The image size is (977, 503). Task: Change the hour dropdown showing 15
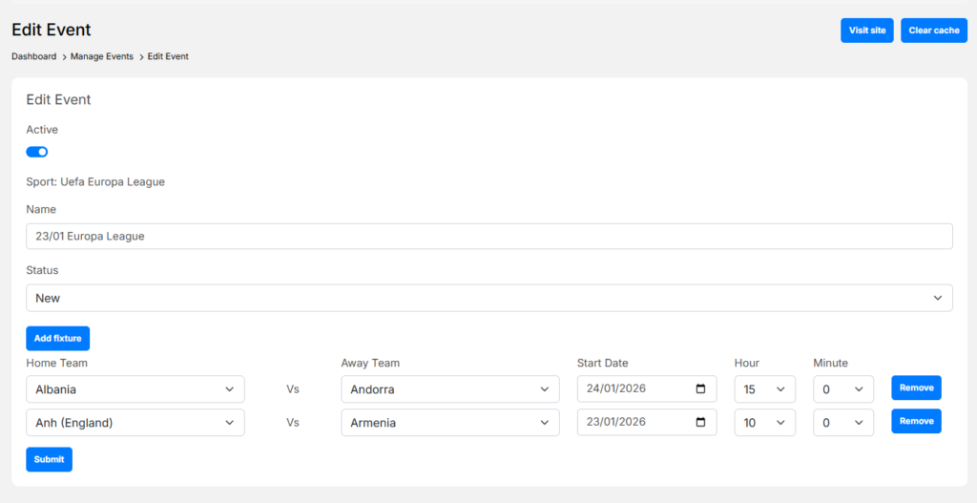[764, 389]
